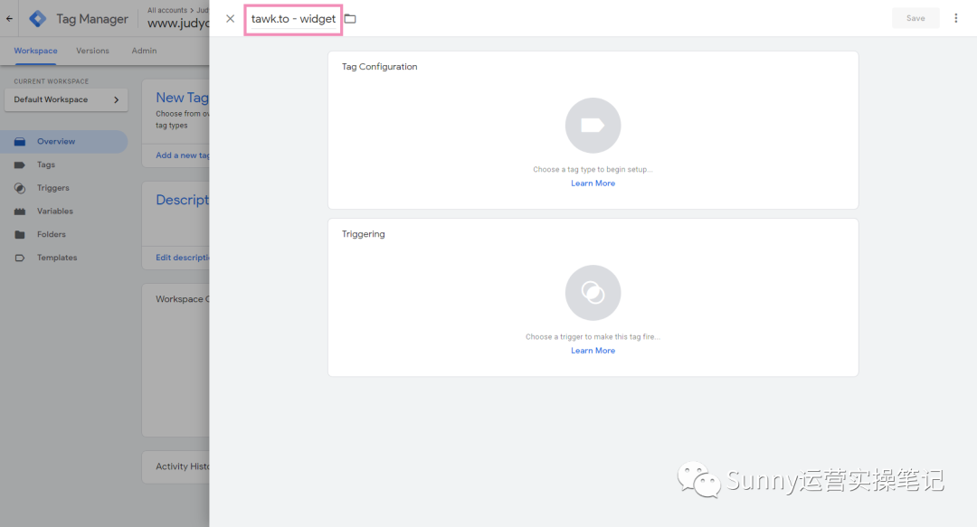Click the 'Add a new tag' link
The width and height of the screenshot is (977, 527).
point(183,155)
